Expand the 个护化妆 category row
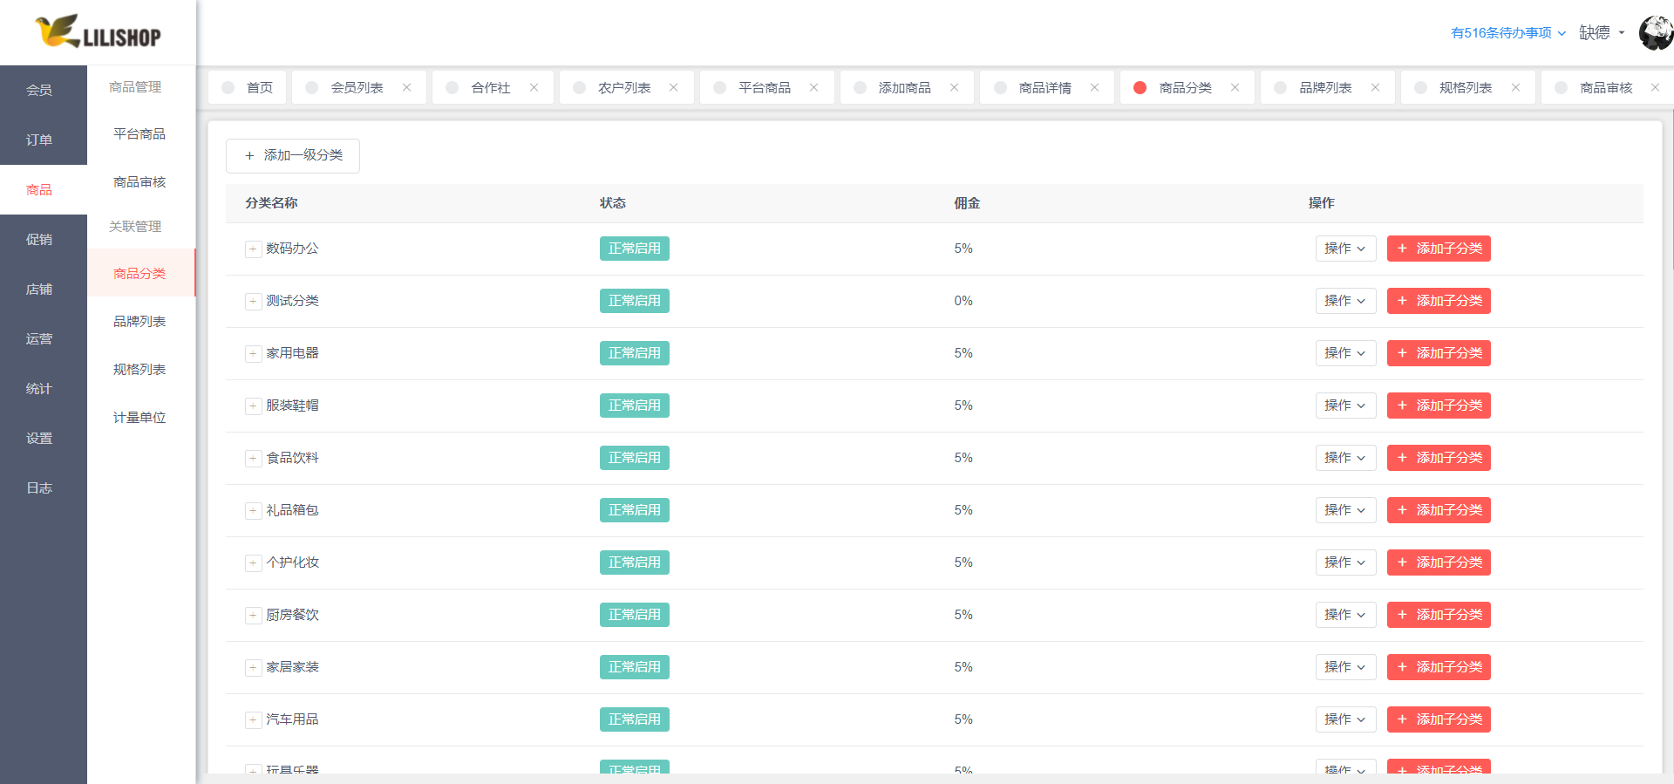 253,563
